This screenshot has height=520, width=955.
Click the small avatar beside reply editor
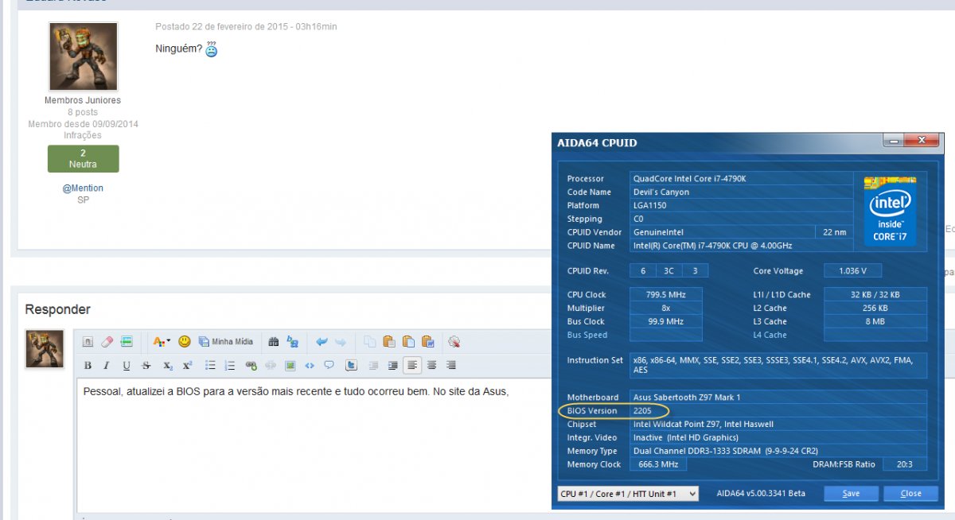(45, 349)
